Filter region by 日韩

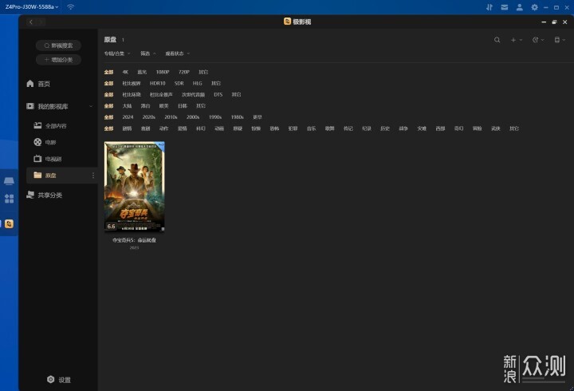coord(183,106)
